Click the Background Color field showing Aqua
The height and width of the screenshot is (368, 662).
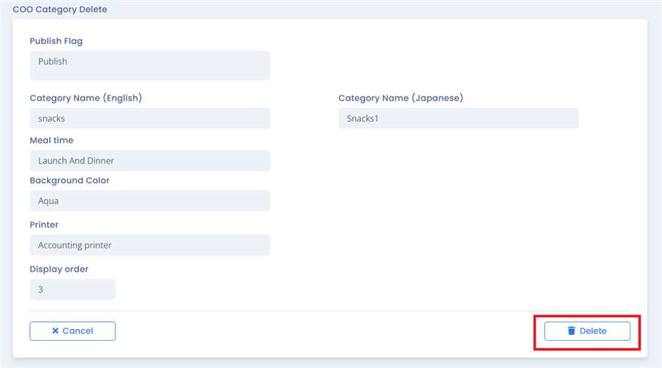click(x=149, y=201)
